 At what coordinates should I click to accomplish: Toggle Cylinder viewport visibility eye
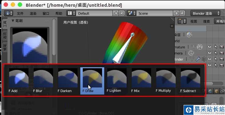(210, 59)
